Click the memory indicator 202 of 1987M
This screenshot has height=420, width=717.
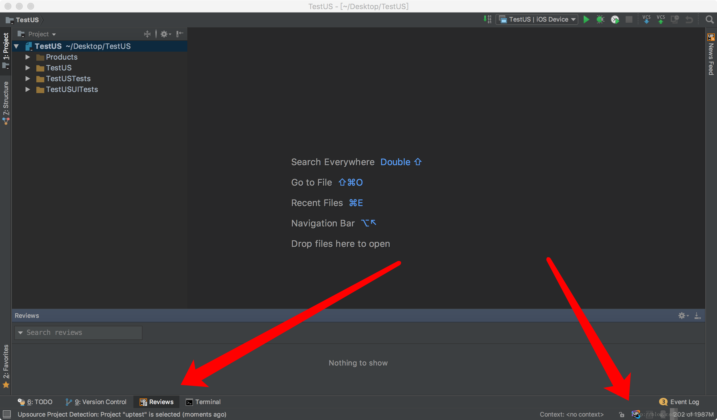[693, 414]
